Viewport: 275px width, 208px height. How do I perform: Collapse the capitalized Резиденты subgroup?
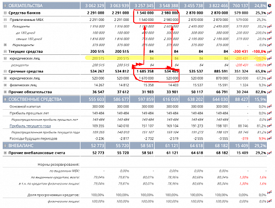click(5, 26)
